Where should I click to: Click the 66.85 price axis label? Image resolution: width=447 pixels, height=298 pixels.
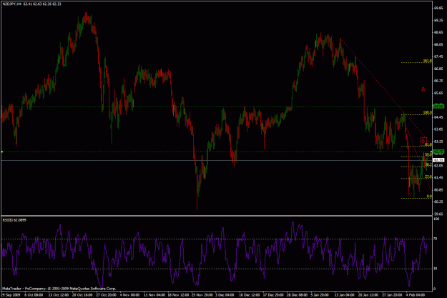pos(438,69)
